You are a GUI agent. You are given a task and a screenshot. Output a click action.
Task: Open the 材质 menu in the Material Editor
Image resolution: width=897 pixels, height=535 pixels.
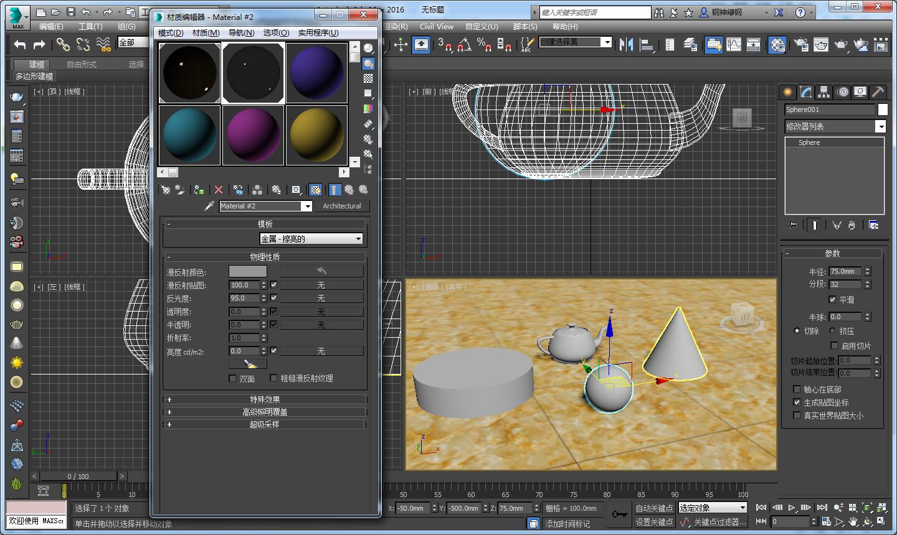point(206,32)
